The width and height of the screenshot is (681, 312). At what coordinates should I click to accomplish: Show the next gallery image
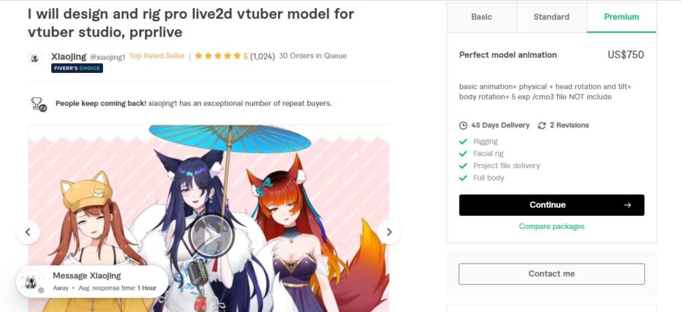tap(389, 232)
